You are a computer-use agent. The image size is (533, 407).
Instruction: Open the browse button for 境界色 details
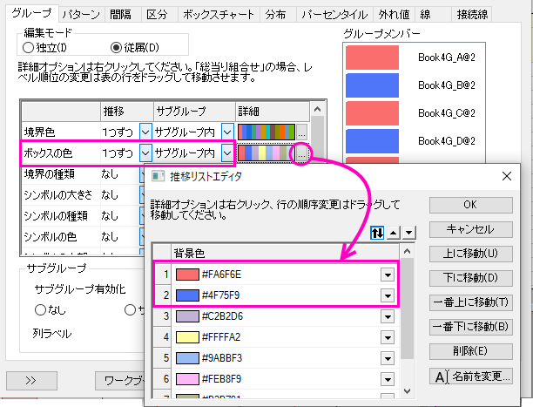pyautogui.click(x=302, y=132)
